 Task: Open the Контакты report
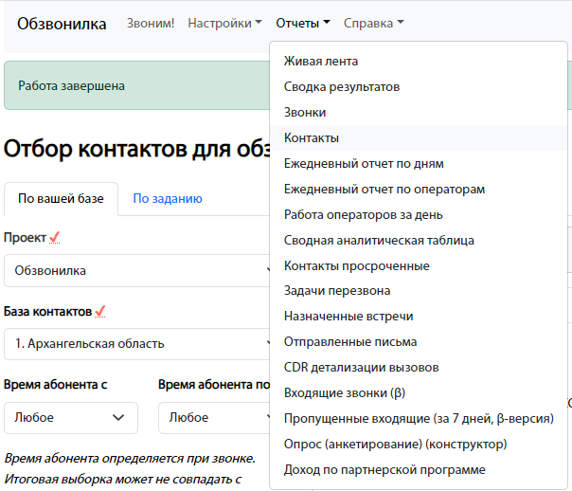tap(312, 138)
